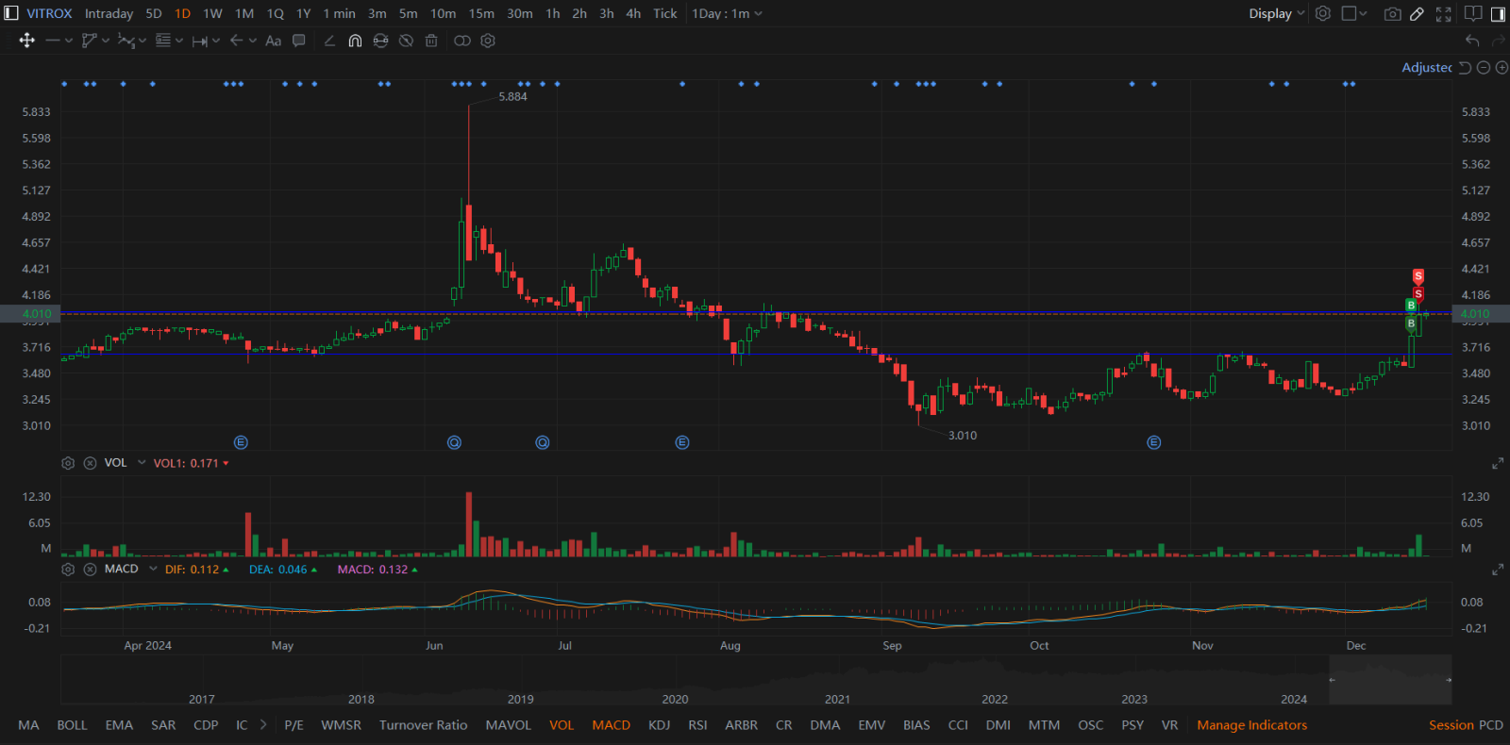
Task: Open the Display dropdown menu
Action: 1277,13
